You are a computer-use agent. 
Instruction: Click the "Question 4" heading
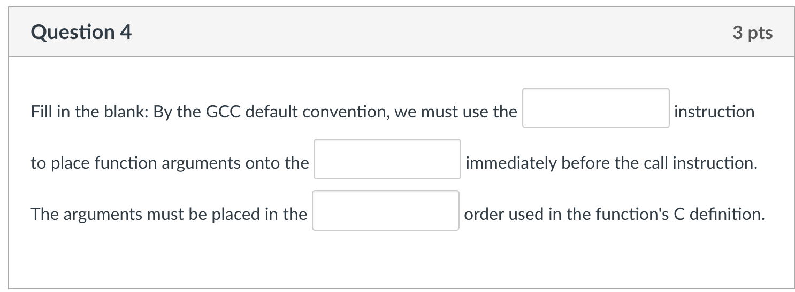pos(81,33)
